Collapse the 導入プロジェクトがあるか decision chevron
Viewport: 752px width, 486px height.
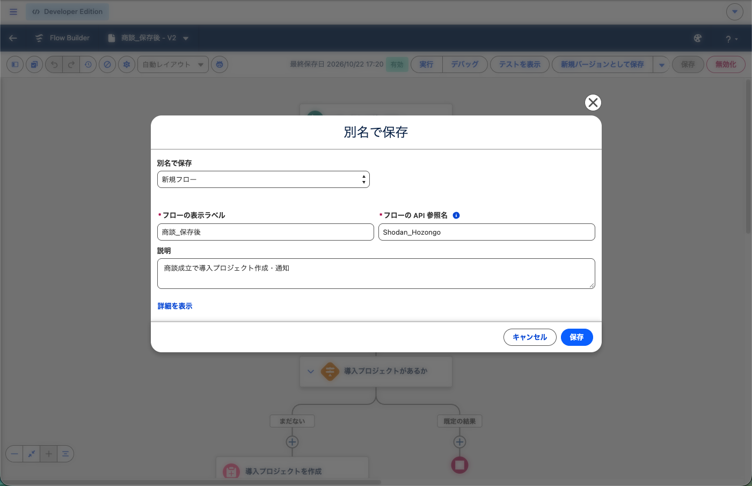click(311, 371)
